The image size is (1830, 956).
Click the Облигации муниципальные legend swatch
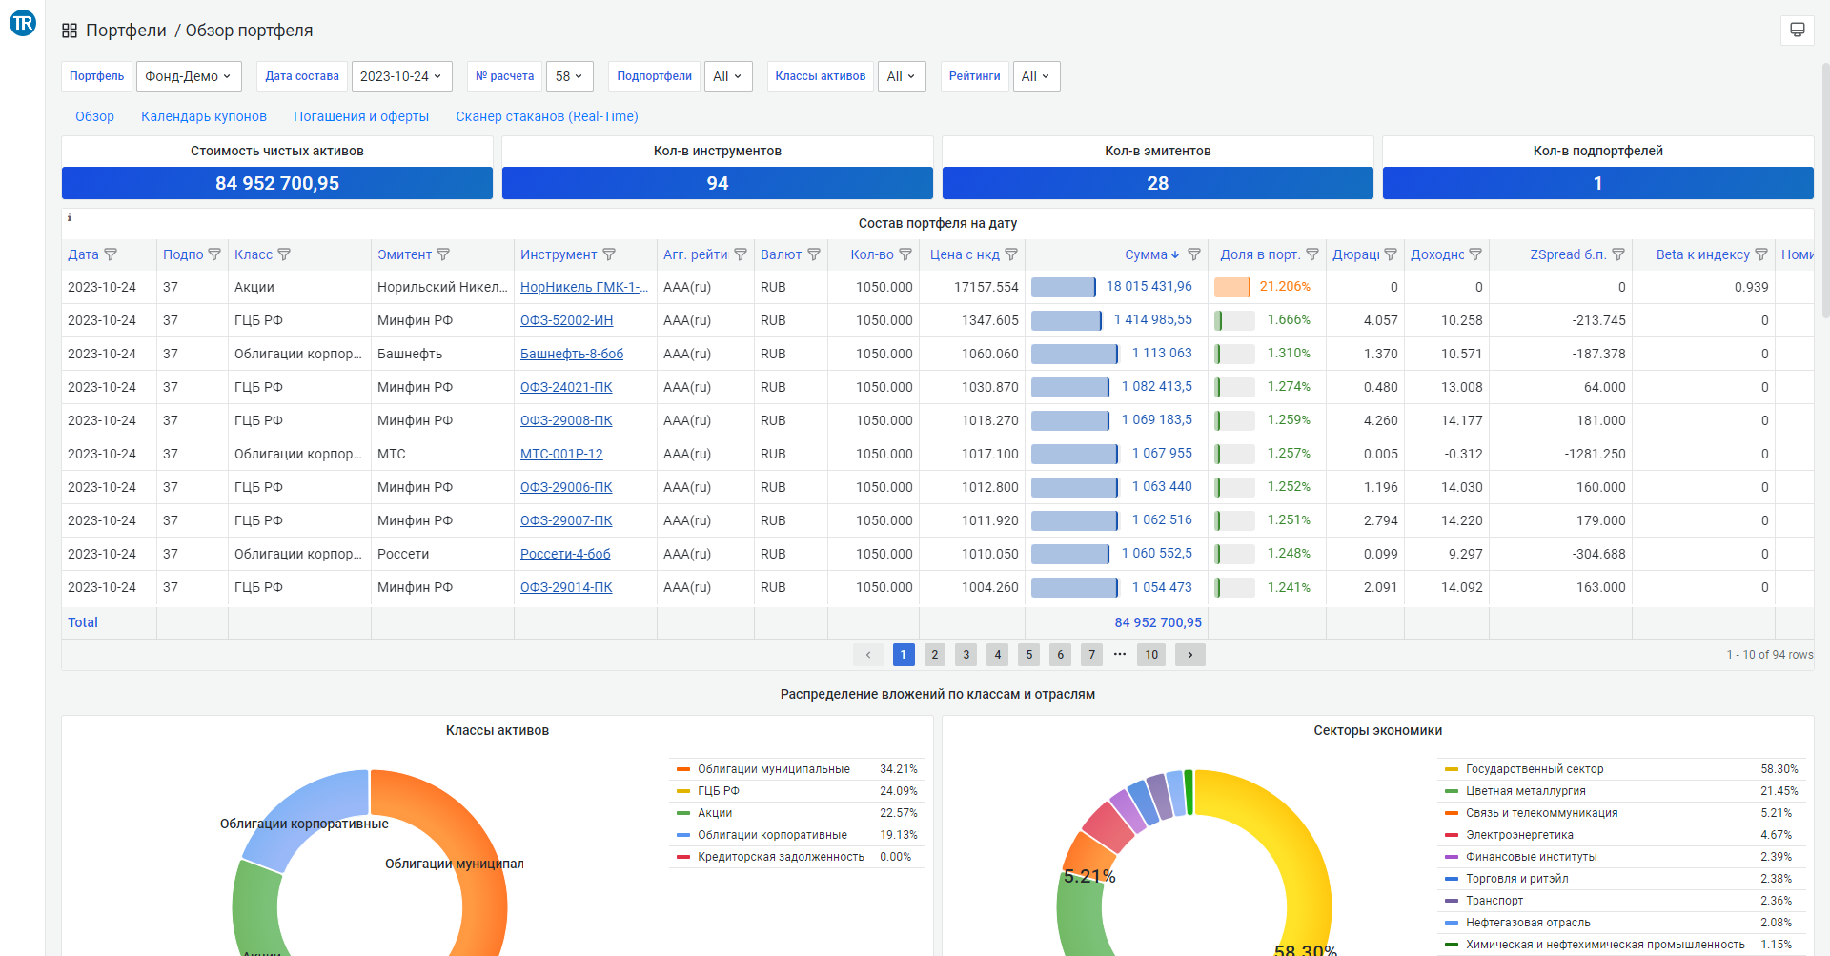tap(682, 769)
